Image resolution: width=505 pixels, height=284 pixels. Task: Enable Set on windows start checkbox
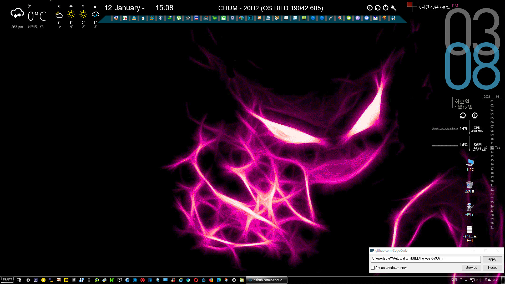tap(373, 268)
